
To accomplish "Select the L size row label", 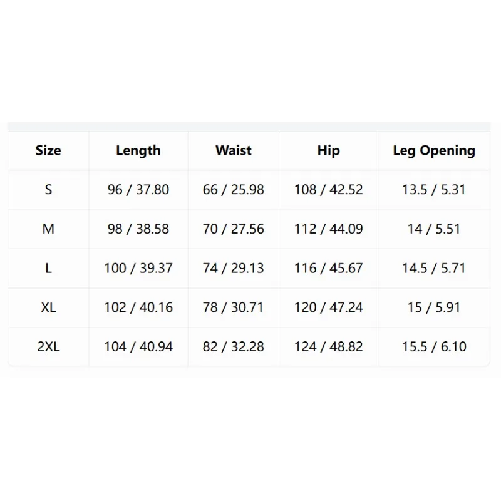I will point(48,269).
